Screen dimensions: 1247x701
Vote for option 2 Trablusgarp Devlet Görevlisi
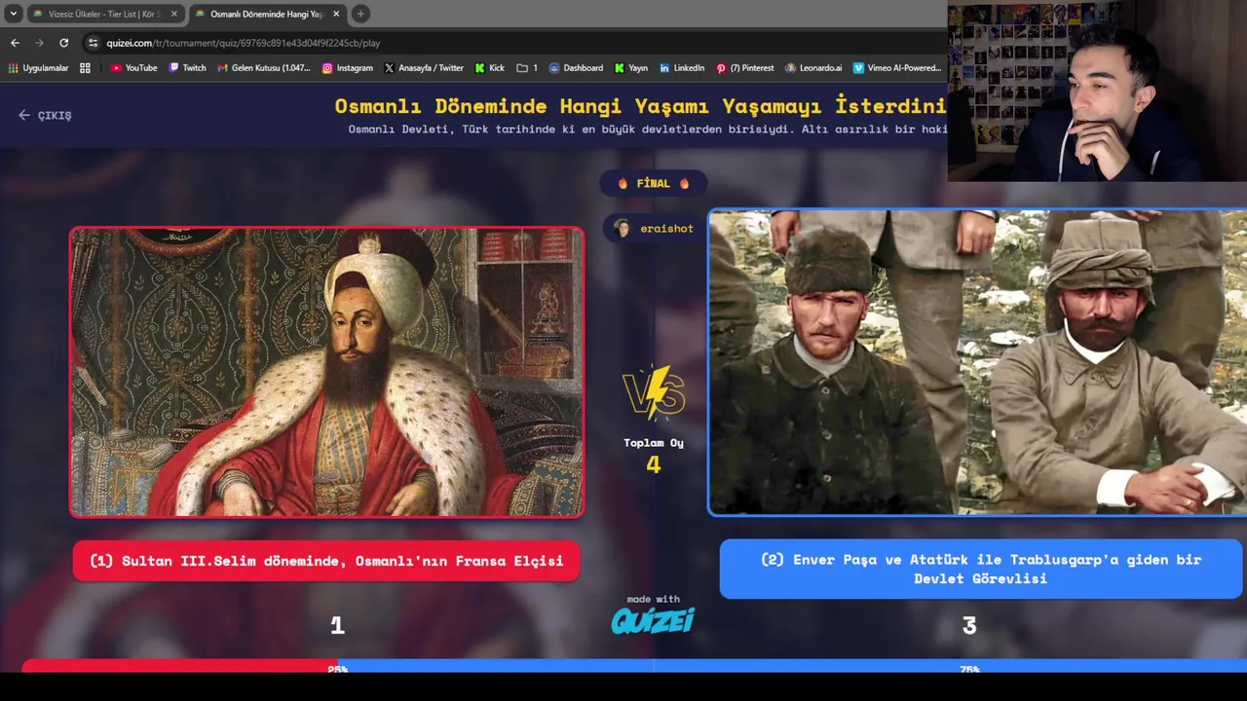981,569
